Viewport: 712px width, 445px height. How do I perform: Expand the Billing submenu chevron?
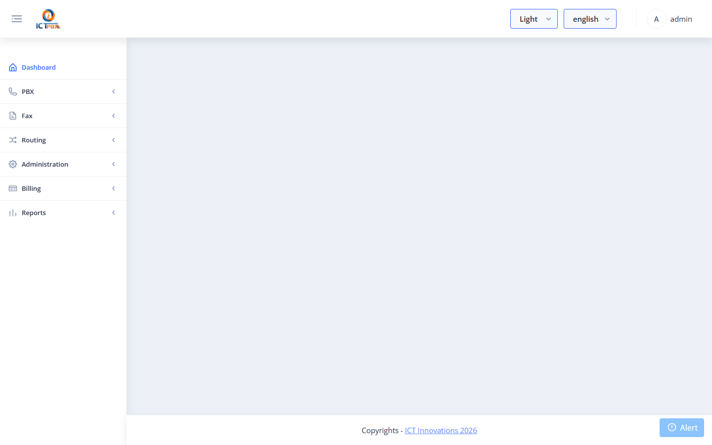(114, 188)
